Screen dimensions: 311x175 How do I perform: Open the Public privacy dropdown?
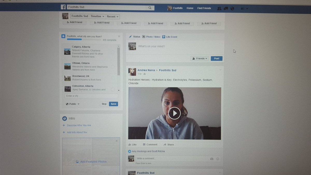(x=73, y=104)
